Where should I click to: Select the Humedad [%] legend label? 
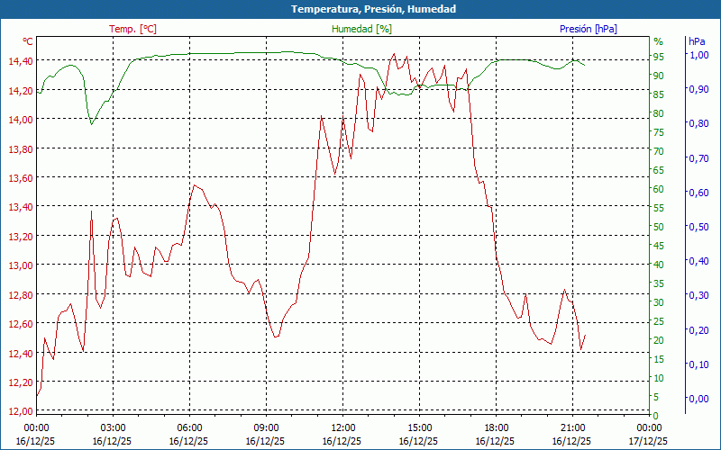click(361, 29)
